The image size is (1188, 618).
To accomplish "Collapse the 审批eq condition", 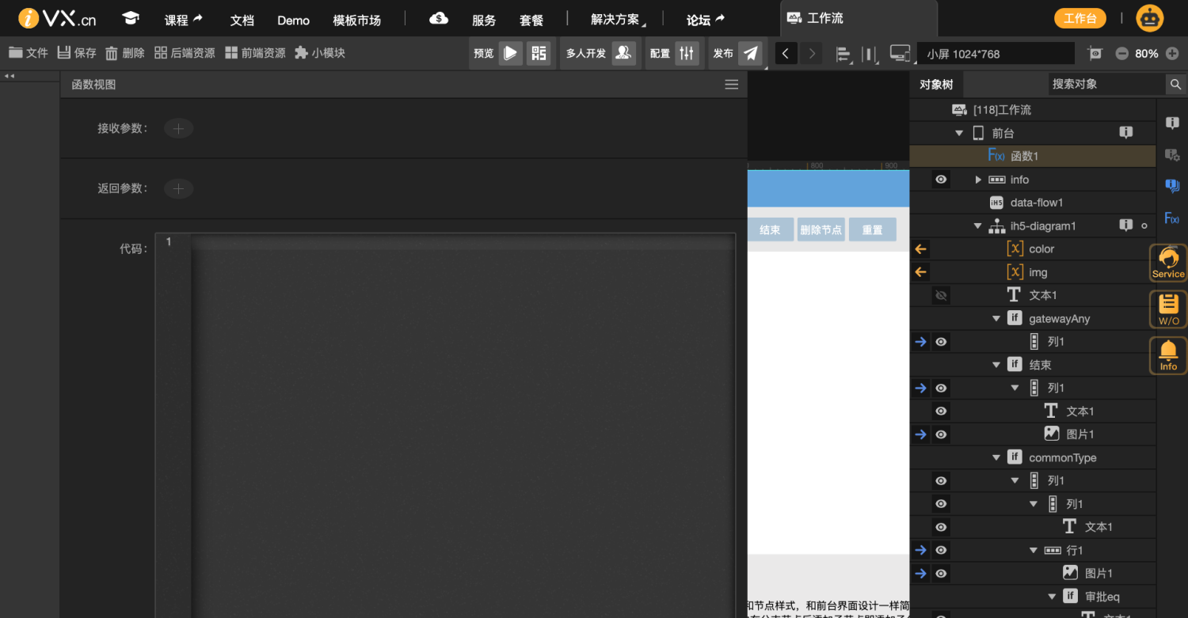I will click(1052, 597).
